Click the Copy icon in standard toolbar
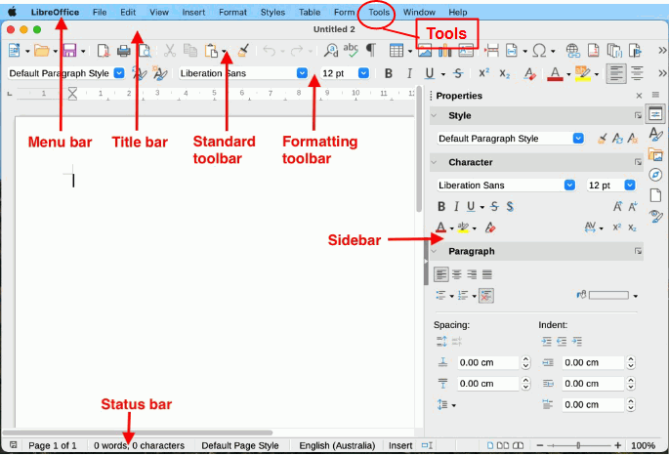The image size is (669, 455). coord(189,51)
